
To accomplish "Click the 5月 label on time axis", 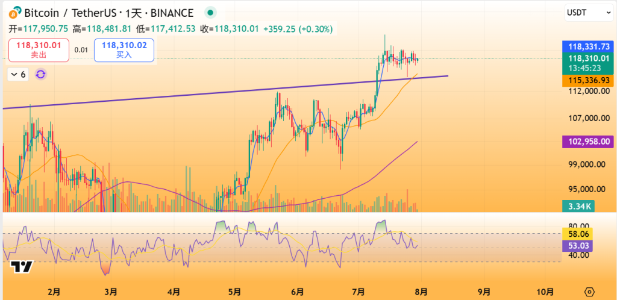I will coord(235,292).
